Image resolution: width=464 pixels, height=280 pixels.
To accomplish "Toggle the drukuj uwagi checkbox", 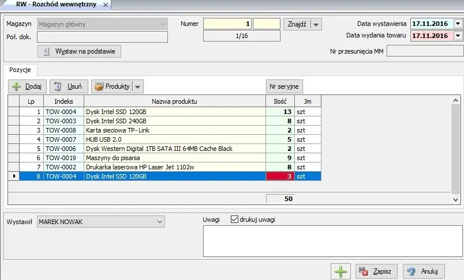I will click(234, 220).
